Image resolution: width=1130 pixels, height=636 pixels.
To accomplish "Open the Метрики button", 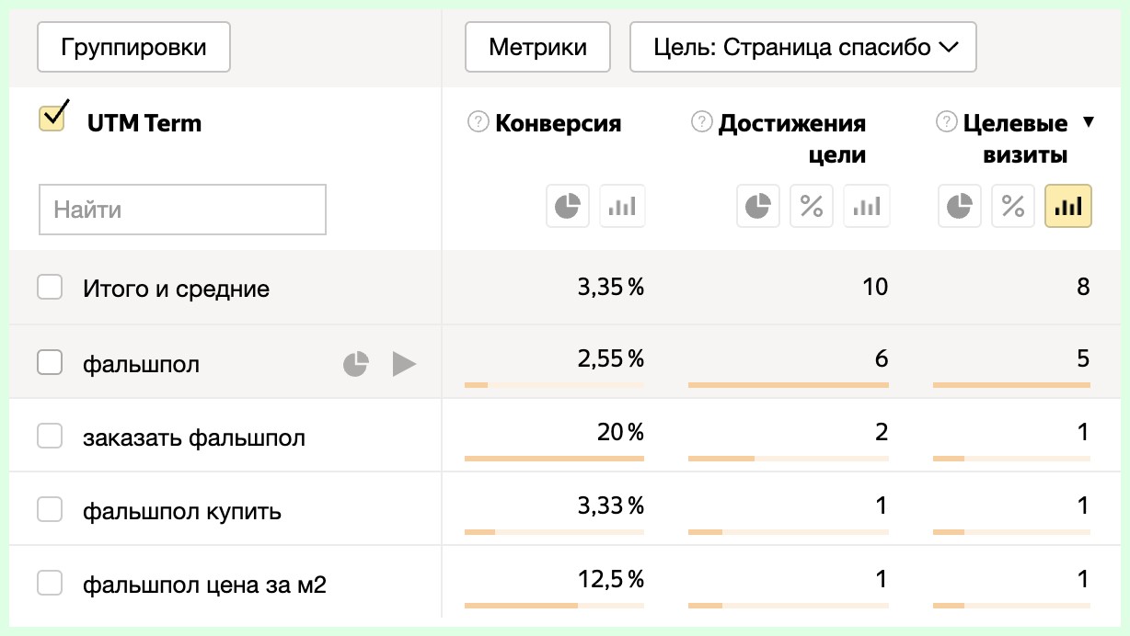I will [x=537, y=47].
